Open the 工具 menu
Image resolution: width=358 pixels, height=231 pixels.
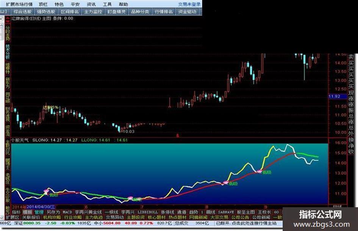point(107,4)
